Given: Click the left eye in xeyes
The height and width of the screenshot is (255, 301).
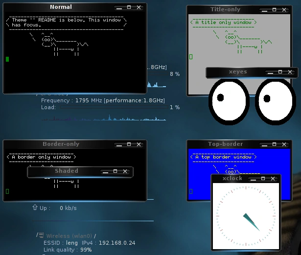Looking at the screenshot, I should point(229,102).
